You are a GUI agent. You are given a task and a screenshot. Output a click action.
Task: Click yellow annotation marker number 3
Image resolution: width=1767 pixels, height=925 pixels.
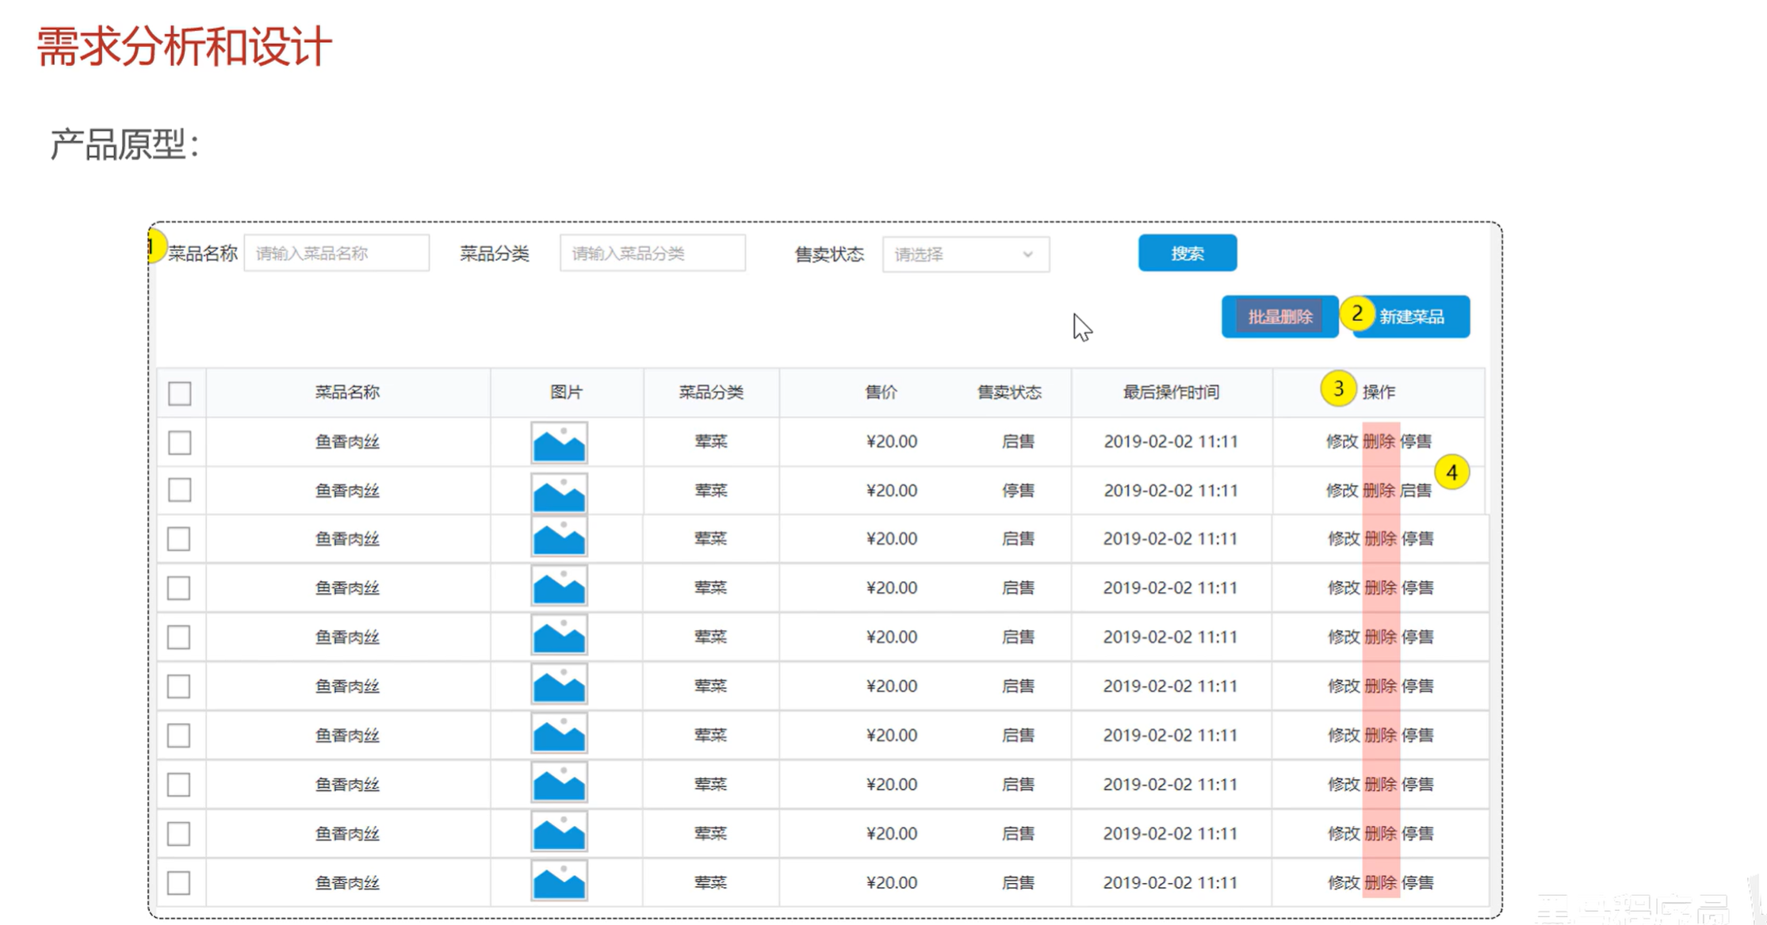1338,389
